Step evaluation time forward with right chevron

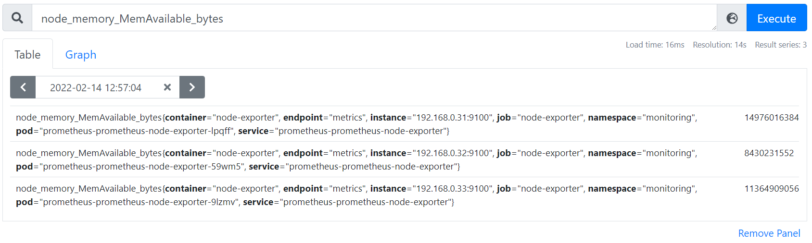click(192, 87)
